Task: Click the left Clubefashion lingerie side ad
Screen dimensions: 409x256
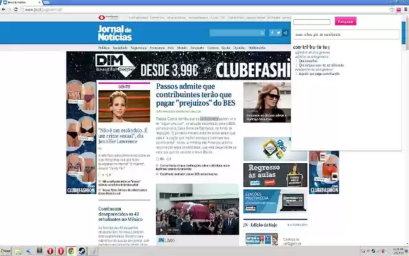Action: (x=81, y=137)
